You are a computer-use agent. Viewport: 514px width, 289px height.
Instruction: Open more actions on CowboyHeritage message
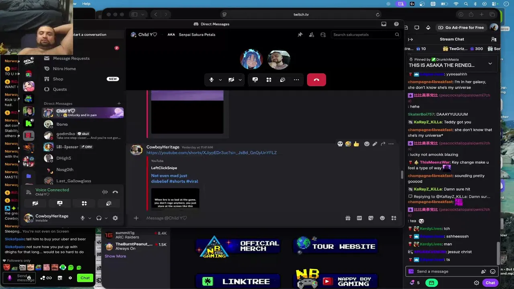(x=391, y=144)
